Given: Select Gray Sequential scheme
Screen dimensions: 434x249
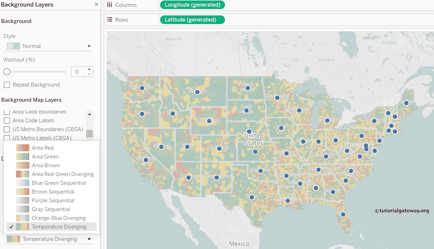Looking at the screenshot, I should [51, 209].
